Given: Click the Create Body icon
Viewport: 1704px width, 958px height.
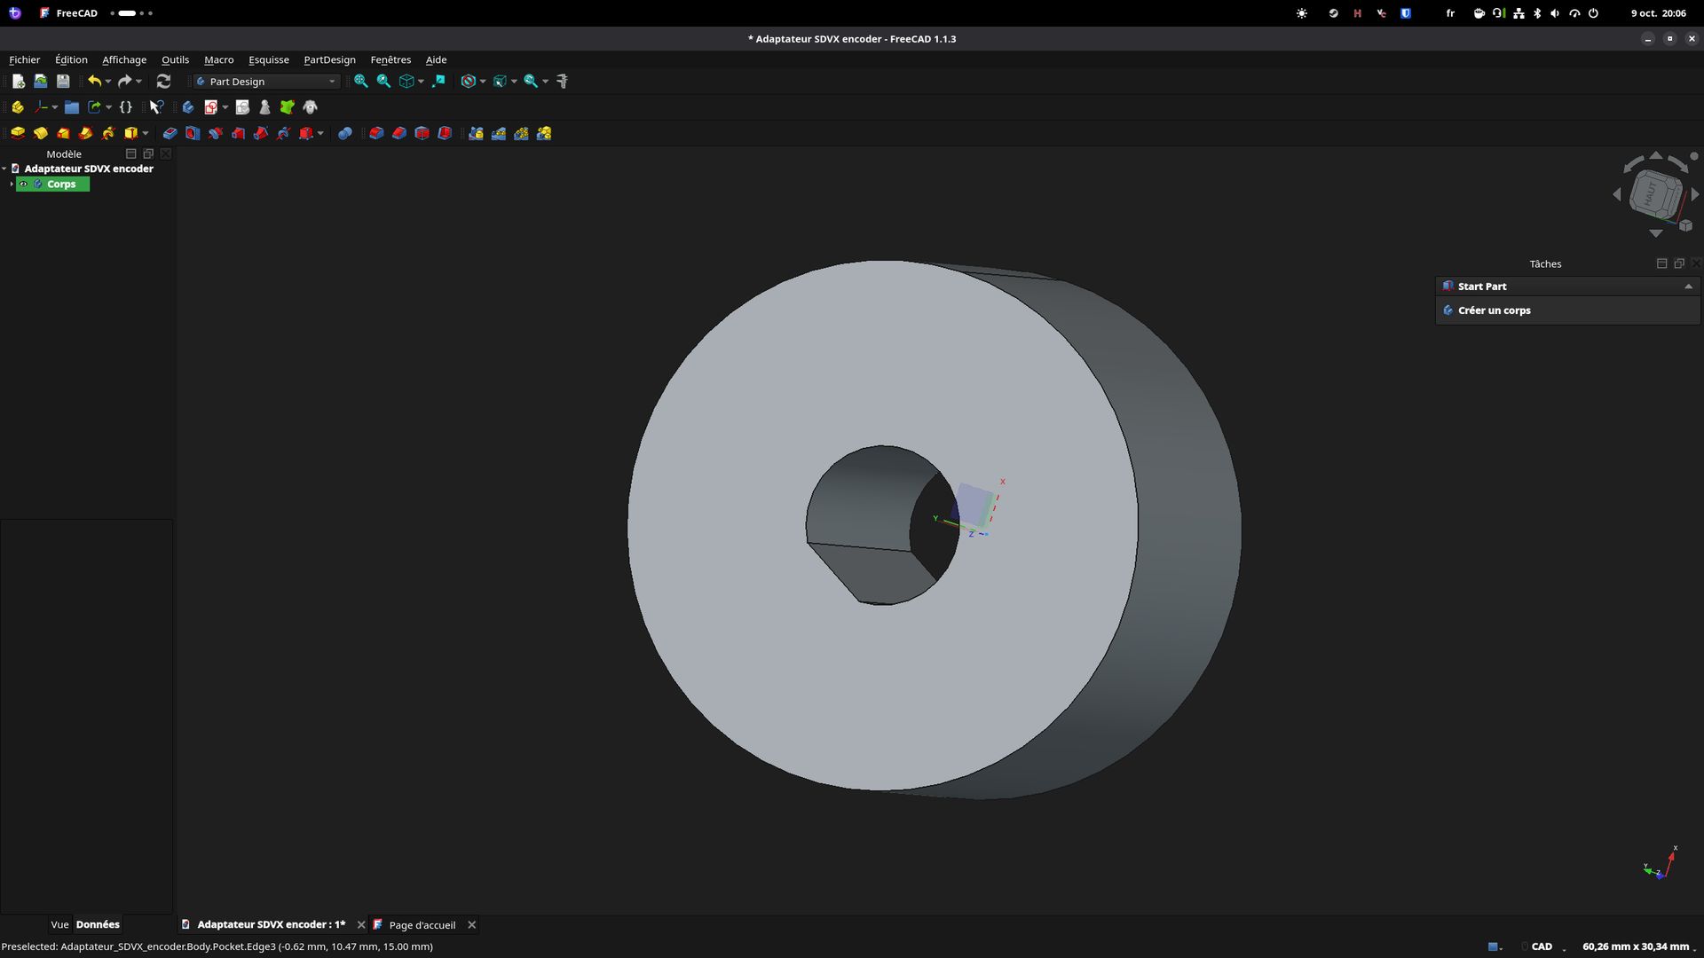Looking at the screenshot, I should (x=188, y=106).
